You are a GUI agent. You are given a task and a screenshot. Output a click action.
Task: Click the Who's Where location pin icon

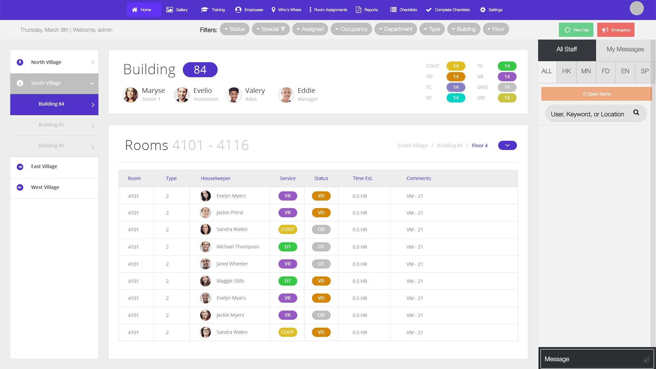[273, 10]
